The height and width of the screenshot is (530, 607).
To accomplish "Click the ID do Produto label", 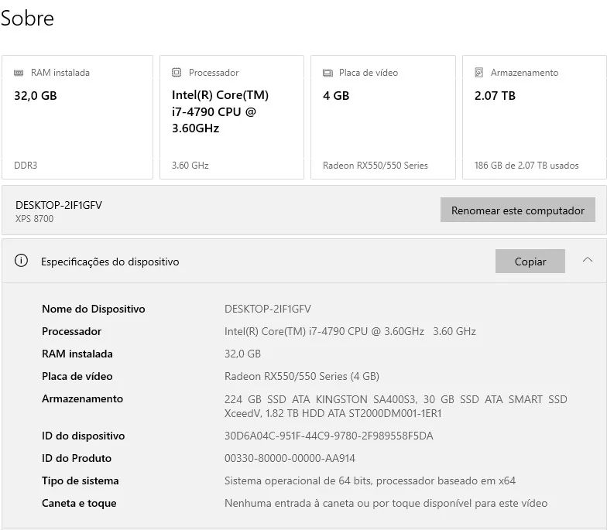I will pos(77,458).
